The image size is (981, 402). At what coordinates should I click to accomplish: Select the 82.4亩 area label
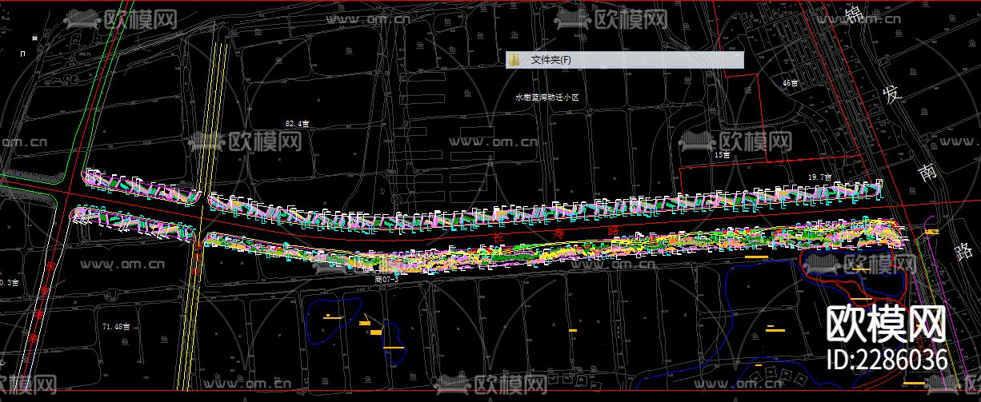(297, 124)
